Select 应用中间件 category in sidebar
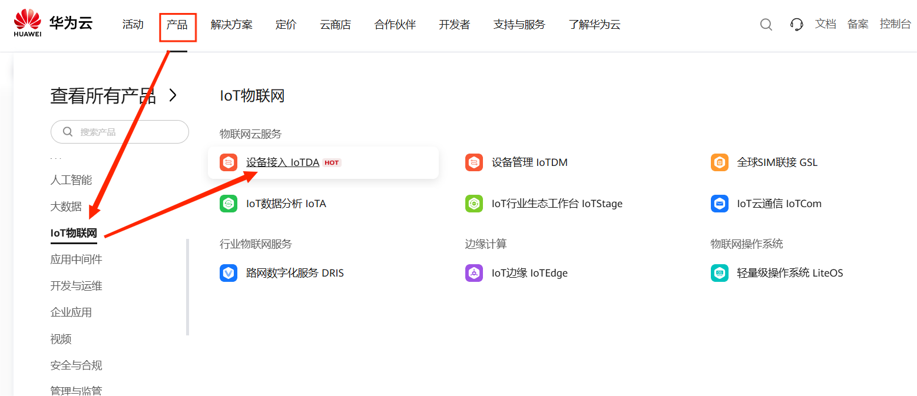 point(77,259)
